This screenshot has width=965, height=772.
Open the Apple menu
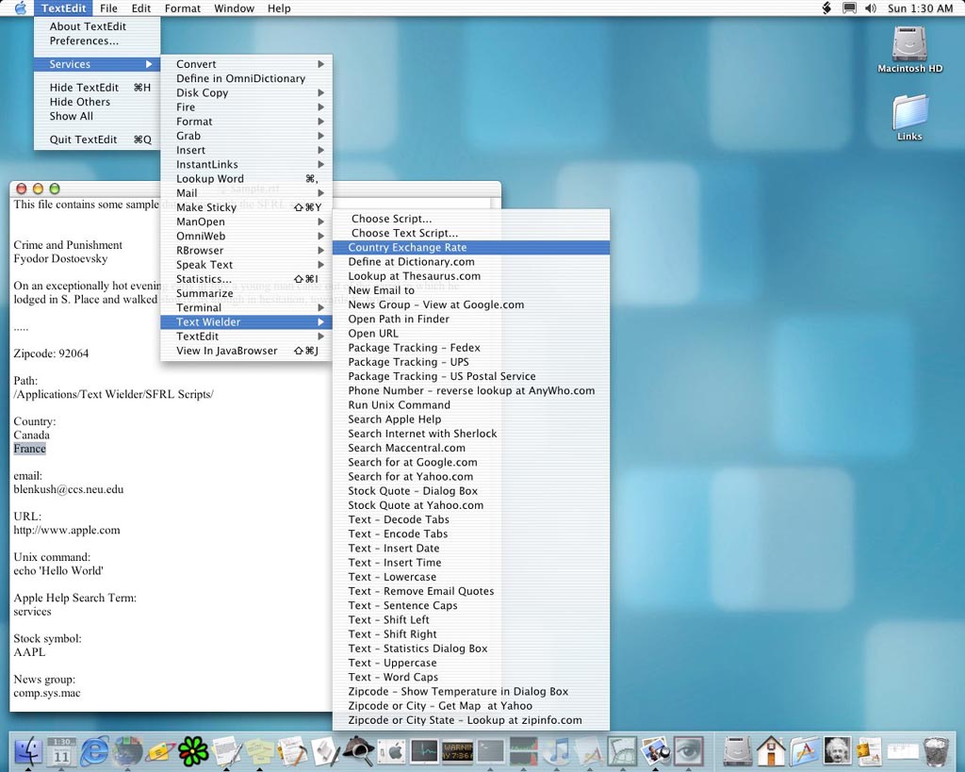coord(21,8)
